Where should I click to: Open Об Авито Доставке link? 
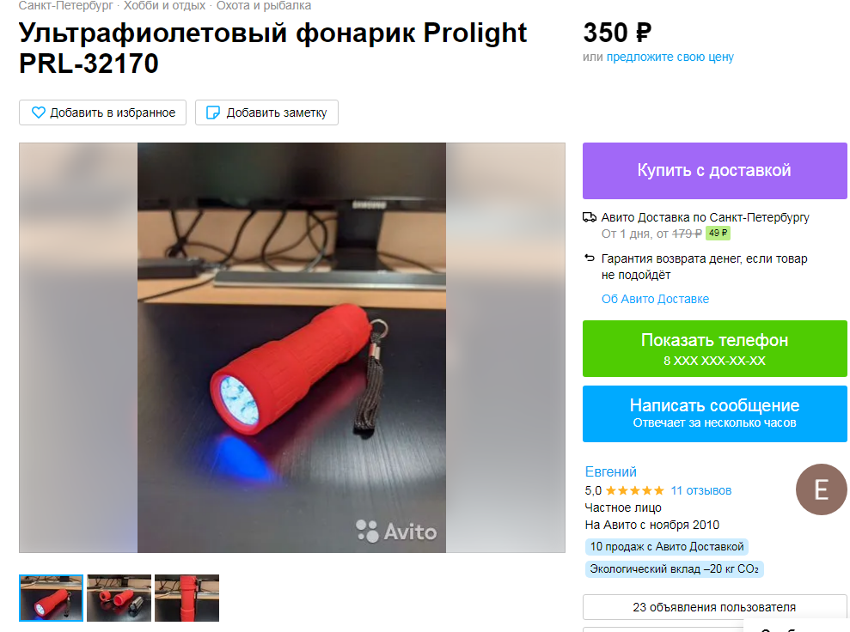[x=655, y=299]
